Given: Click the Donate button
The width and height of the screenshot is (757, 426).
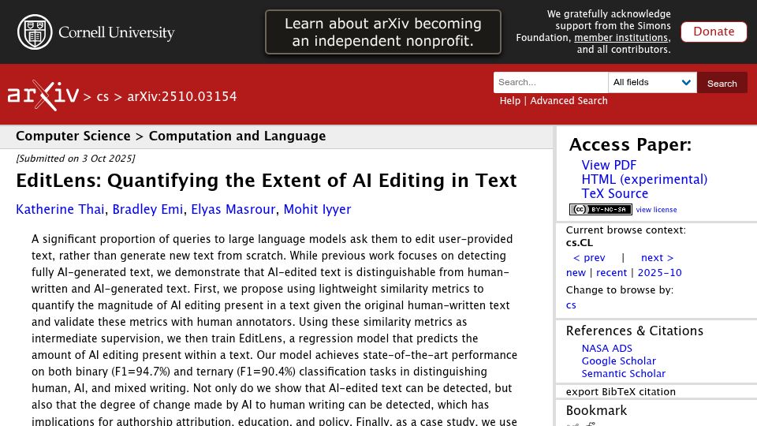Looking at the screenshot, I should (714, 32).
